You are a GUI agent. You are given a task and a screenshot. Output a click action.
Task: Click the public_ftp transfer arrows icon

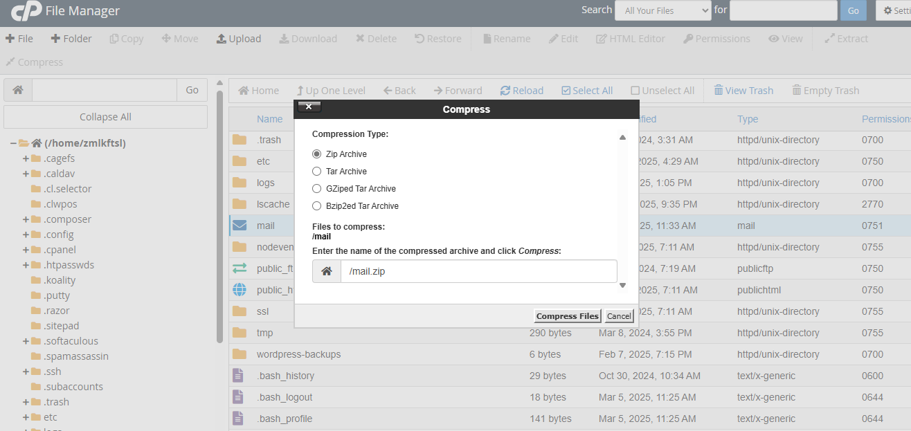pos(240,268)
